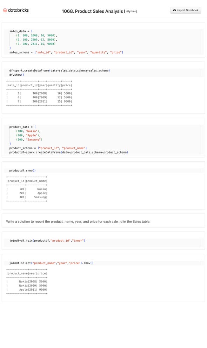Click the sale_id output table header row

39,85
